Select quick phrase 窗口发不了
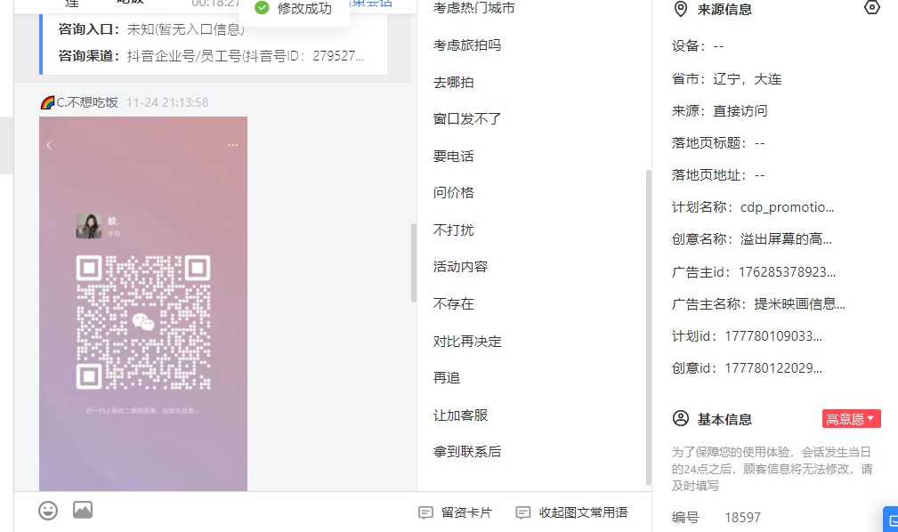Image resolution: width=898 pixels, height=532 pixels. pyautogui.click(x=467, y=119)
